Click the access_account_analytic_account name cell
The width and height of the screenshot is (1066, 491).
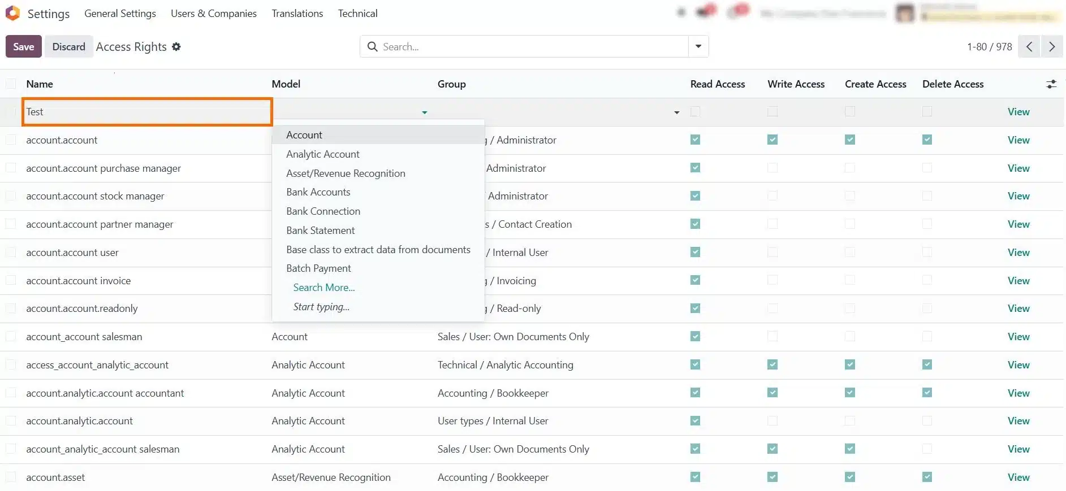(97, 365)
